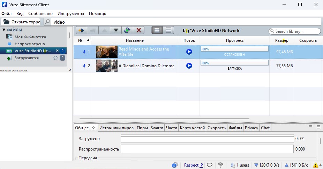
Task: Click the Открыть торрент button
Action: [21, 22]
